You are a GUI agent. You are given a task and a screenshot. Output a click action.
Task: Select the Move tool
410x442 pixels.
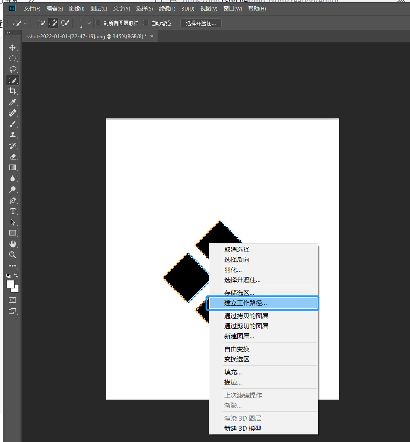pos(13,47)
